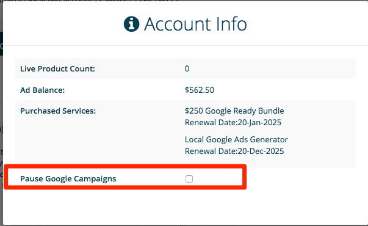The width and height of the screenshot is (368, 226).
Task: Click the $250 Google Ready Bundle text
Action: (234, 111)
